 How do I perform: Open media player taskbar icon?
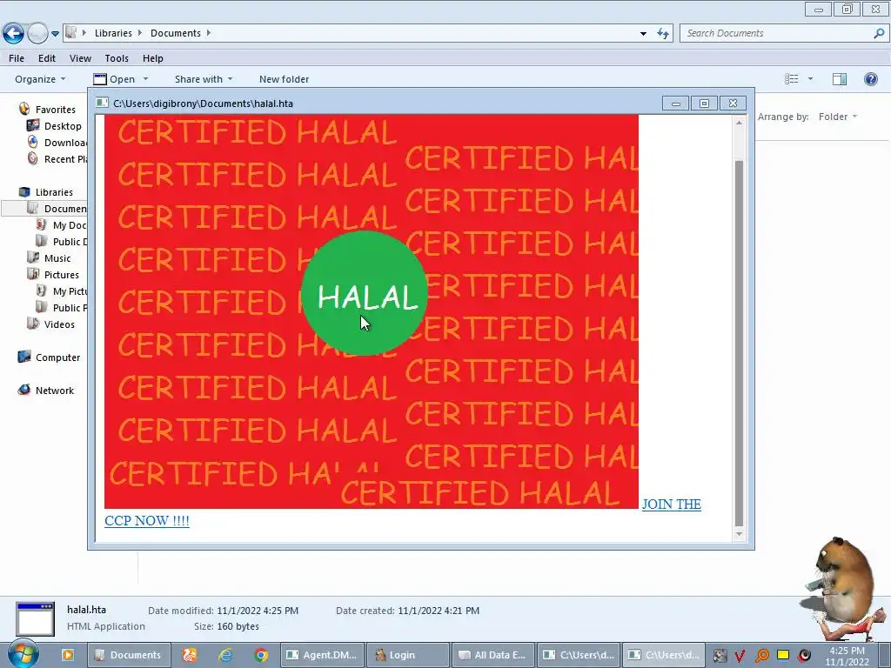(x=68, y=655)
